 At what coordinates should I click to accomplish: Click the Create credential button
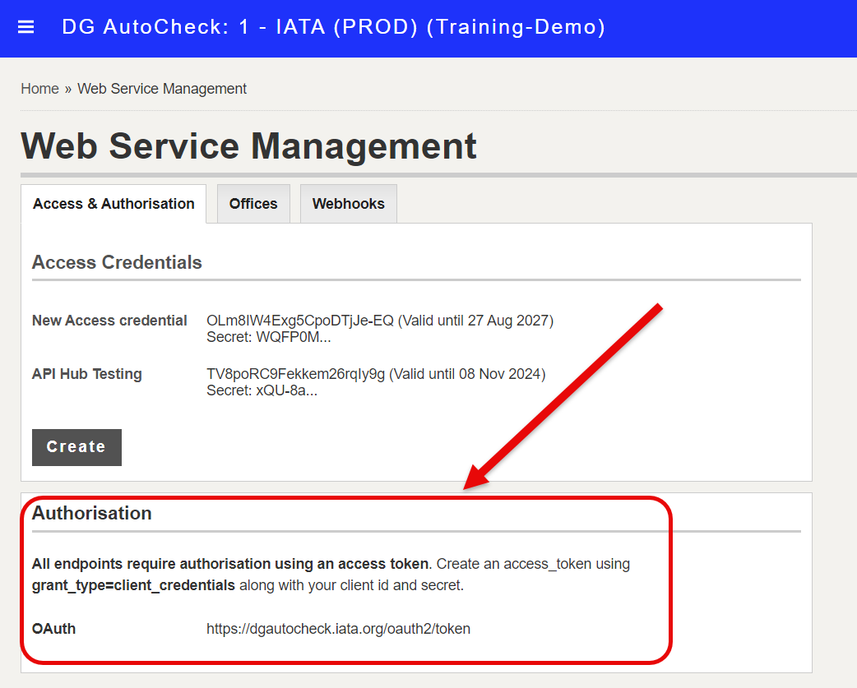pos(76,447)
